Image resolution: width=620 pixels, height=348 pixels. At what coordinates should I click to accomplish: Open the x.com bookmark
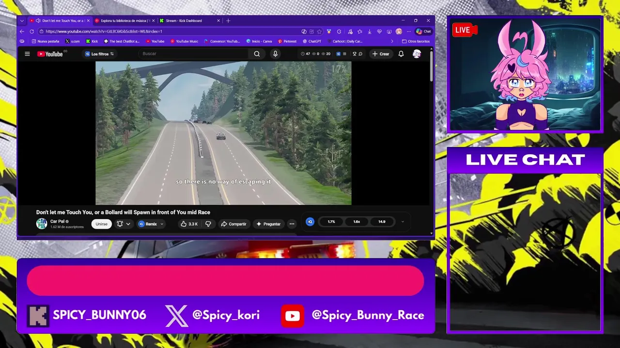(72, 41)
